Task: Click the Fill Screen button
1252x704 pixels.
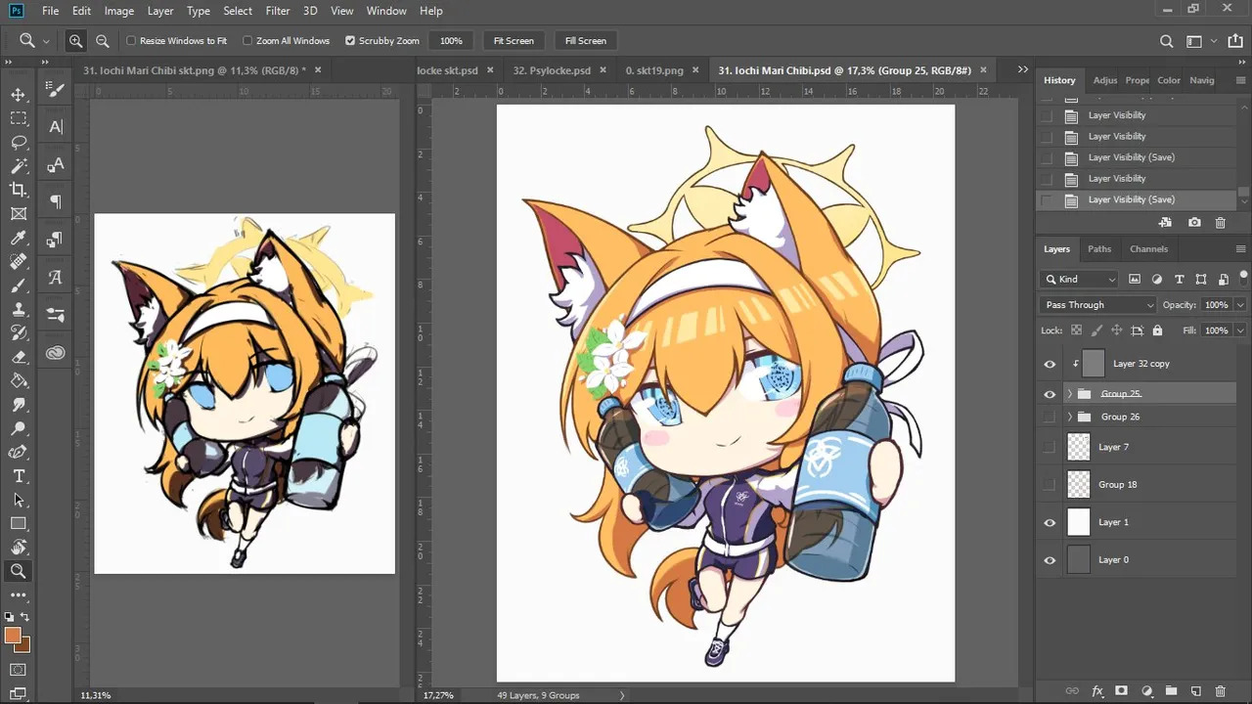Action: [x=586, y=41]
